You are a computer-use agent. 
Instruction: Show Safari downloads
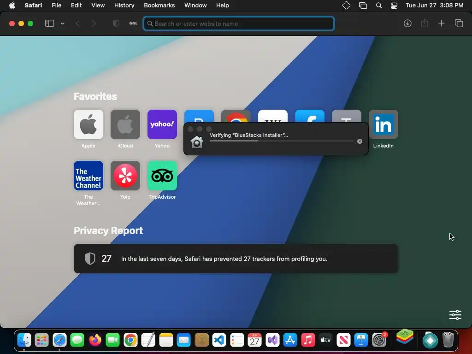coord(407,24)
